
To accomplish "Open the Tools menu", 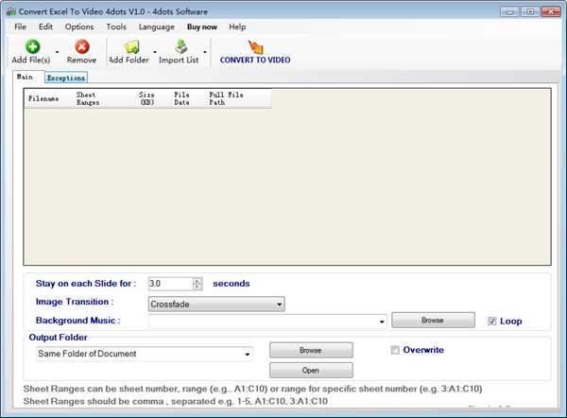I will coord(116,26).
